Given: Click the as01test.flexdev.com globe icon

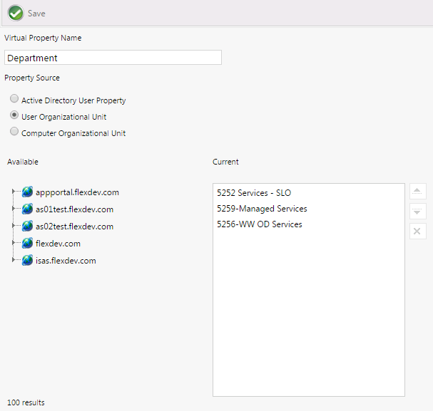Looking at the screenshot, I should pos(28,209).
